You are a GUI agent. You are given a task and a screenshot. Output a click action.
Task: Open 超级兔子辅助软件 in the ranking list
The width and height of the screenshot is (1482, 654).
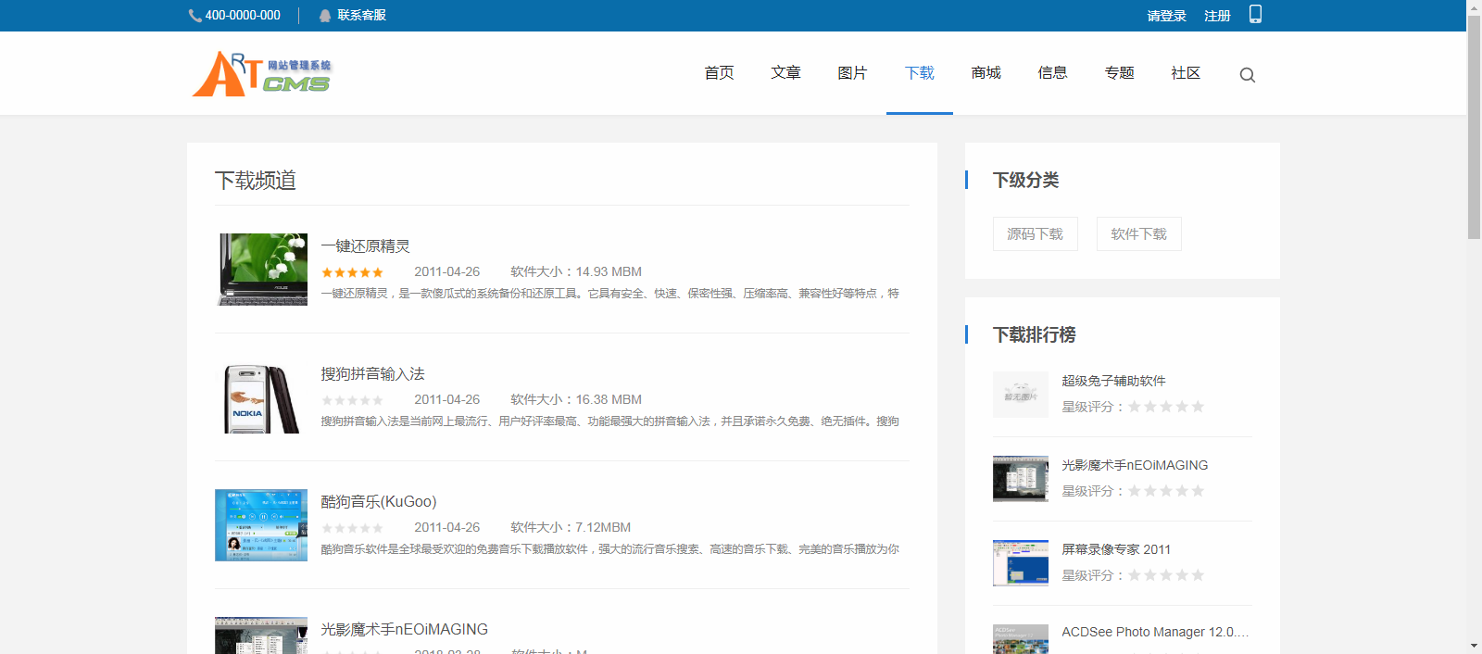(1114, 381)
